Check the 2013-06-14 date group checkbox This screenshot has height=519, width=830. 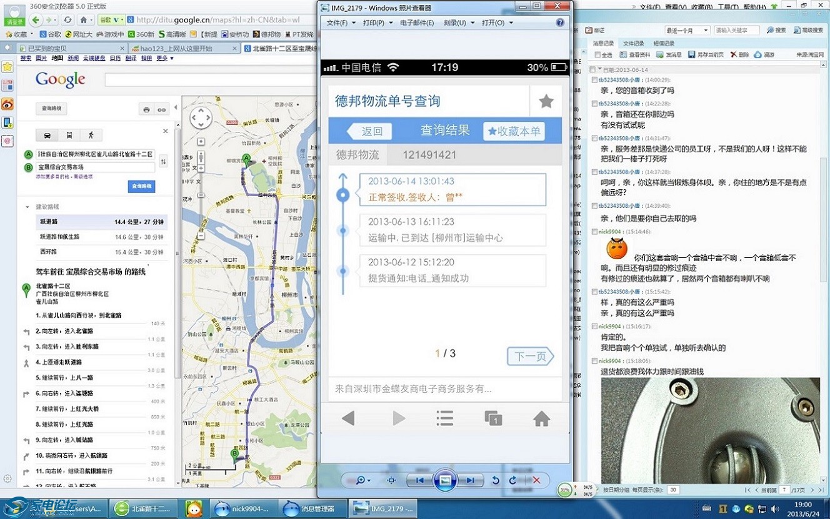coord(592,69)
